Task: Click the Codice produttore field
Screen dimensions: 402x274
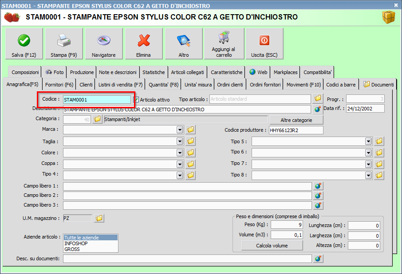Action: click(x=296, y=130)
